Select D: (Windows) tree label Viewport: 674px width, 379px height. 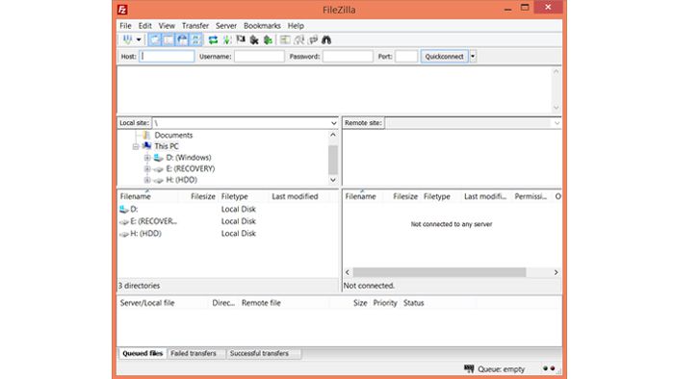189,158
